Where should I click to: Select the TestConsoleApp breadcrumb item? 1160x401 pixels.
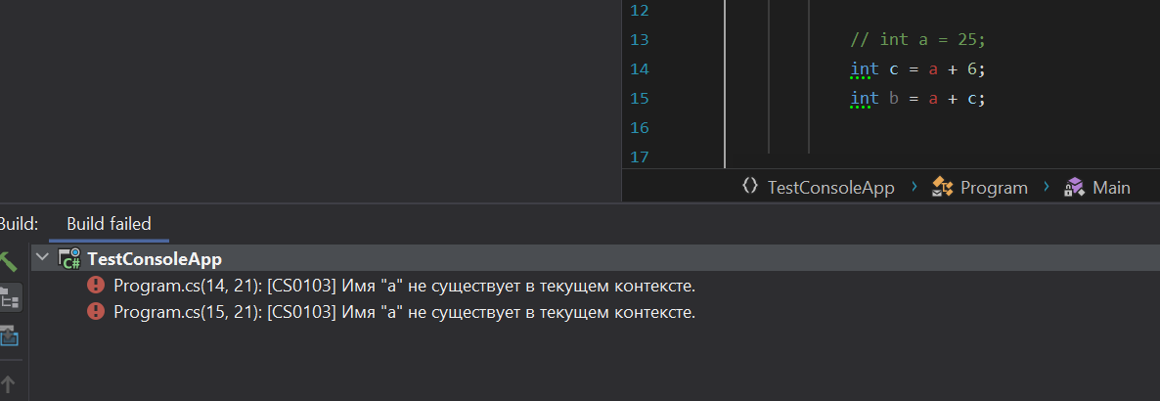(x=830, y=188)
